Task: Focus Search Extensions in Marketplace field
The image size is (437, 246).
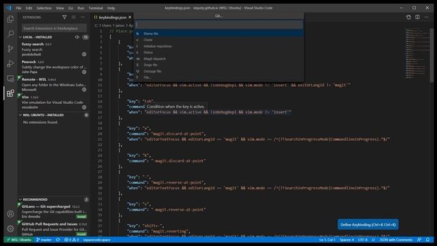Action: pyautogui.click(x=54, y=28)
